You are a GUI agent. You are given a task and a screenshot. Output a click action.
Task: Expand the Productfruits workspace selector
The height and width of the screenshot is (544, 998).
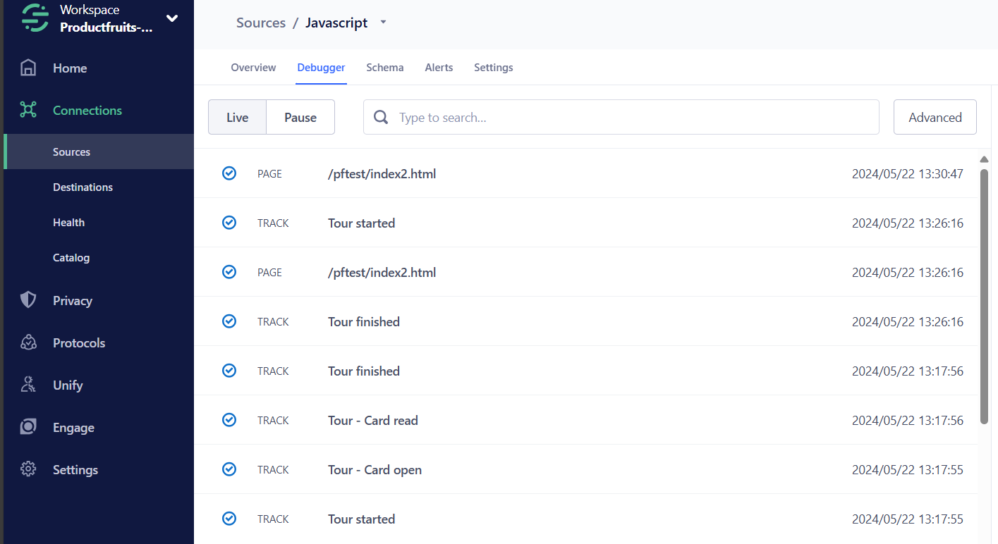[x=172, y=18]
